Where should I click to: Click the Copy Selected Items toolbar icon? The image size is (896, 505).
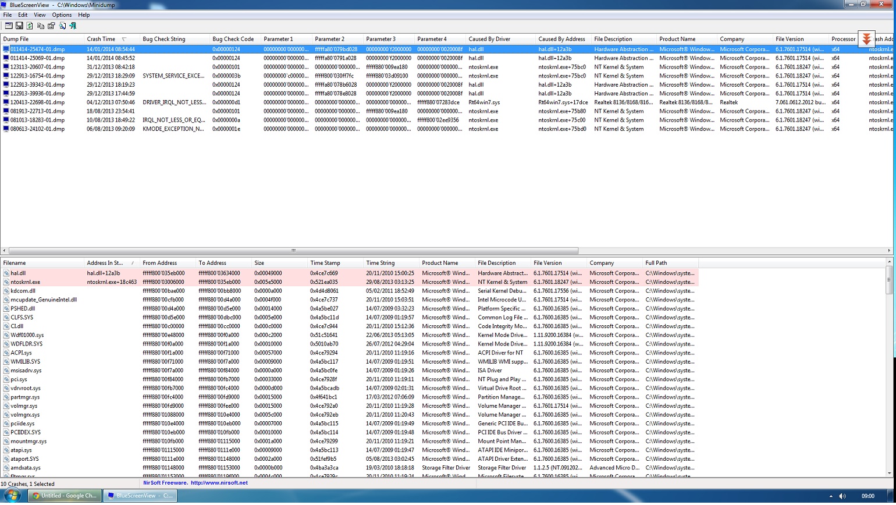coord(41,26)
